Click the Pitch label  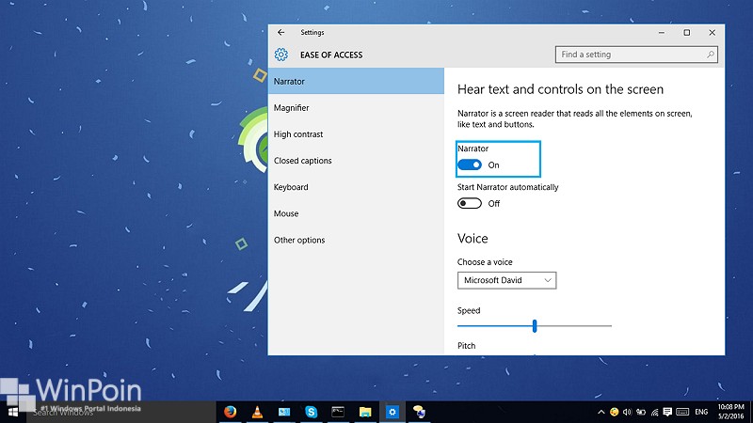click(466, 346)
